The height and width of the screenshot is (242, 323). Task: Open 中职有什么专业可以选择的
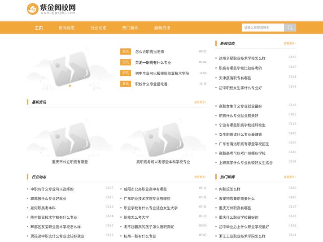[x=52, y=189]
